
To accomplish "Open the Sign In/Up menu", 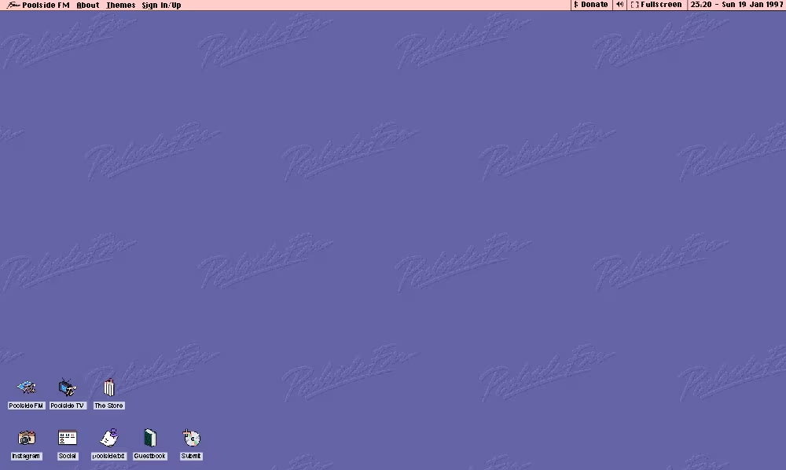I will point(161,5).
